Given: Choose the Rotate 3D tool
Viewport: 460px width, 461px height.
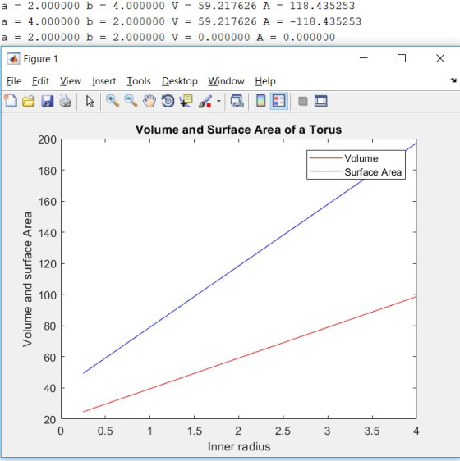Looking at the screenshot, I should pyautogui.click(x=168, y=101).
